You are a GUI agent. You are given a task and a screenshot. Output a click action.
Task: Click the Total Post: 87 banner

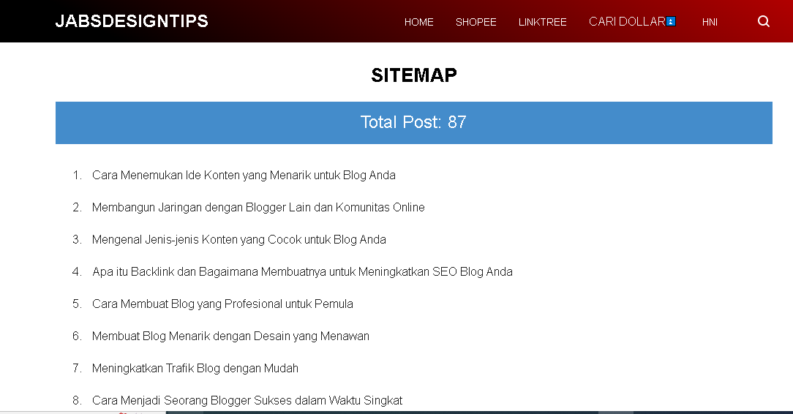point(414,123)
